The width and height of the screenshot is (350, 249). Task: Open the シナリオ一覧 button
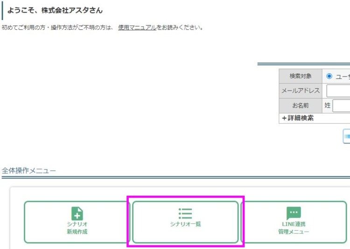point(185,222)
